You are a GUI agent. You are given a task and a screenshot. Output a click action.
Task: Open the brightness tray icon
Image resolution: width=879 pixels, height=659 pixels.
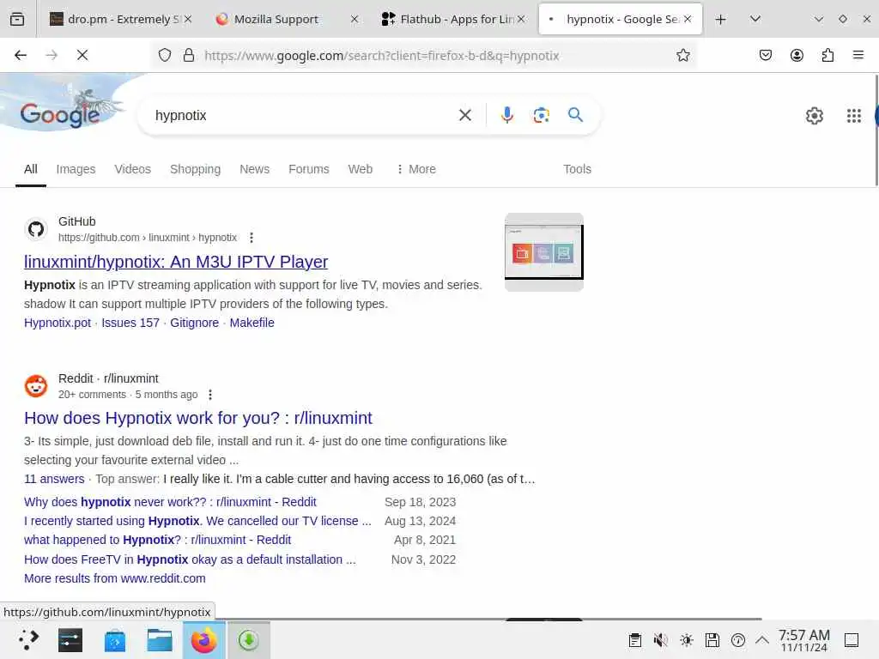pos(687,640)
